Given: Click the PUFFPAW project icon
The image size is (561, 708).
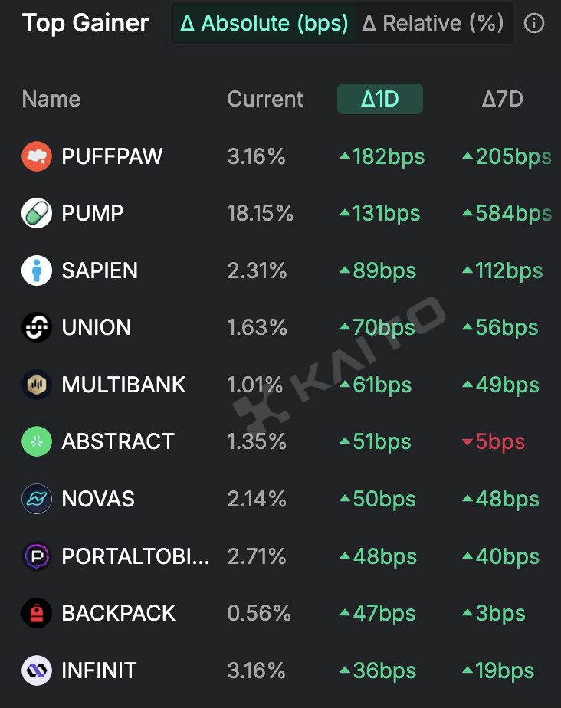Looking at the screenshot, I should click(37, 156).
